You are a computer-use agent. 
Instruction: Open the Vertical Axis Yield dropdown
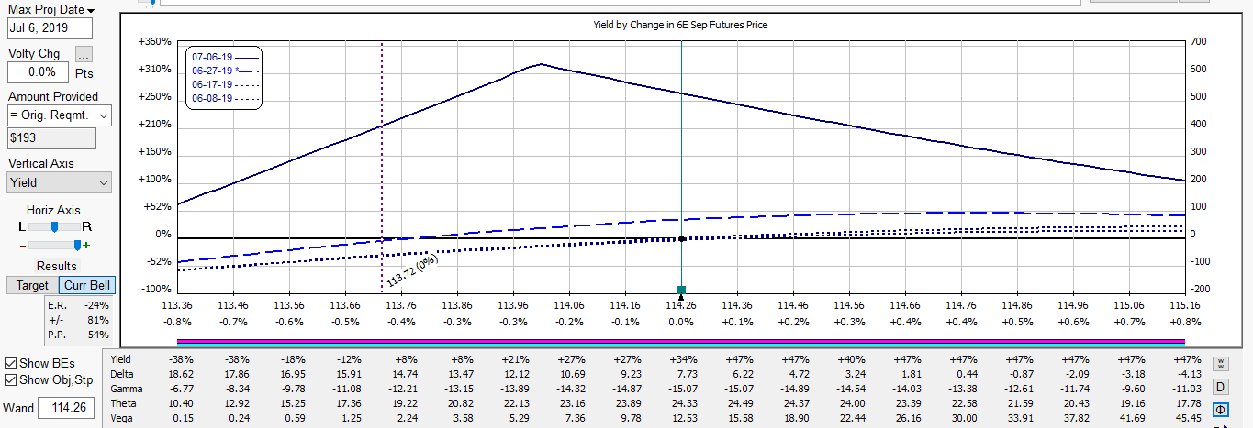pyautogui.click(x=59, y=182)
